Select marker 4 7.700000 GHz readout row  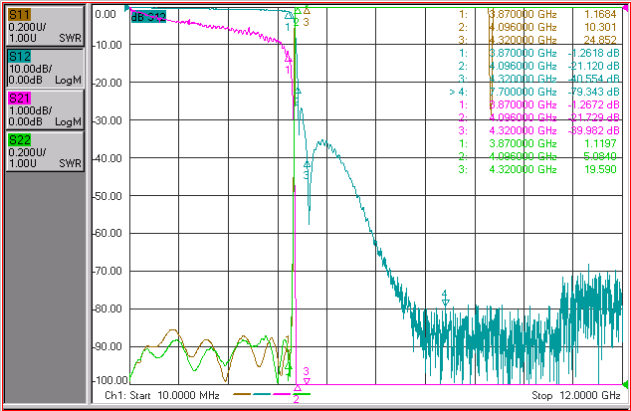point(534,92)
